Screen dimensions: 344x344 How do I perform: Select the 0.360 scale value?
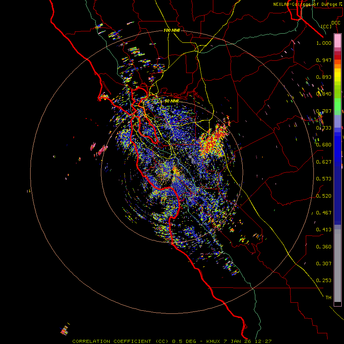324,247
